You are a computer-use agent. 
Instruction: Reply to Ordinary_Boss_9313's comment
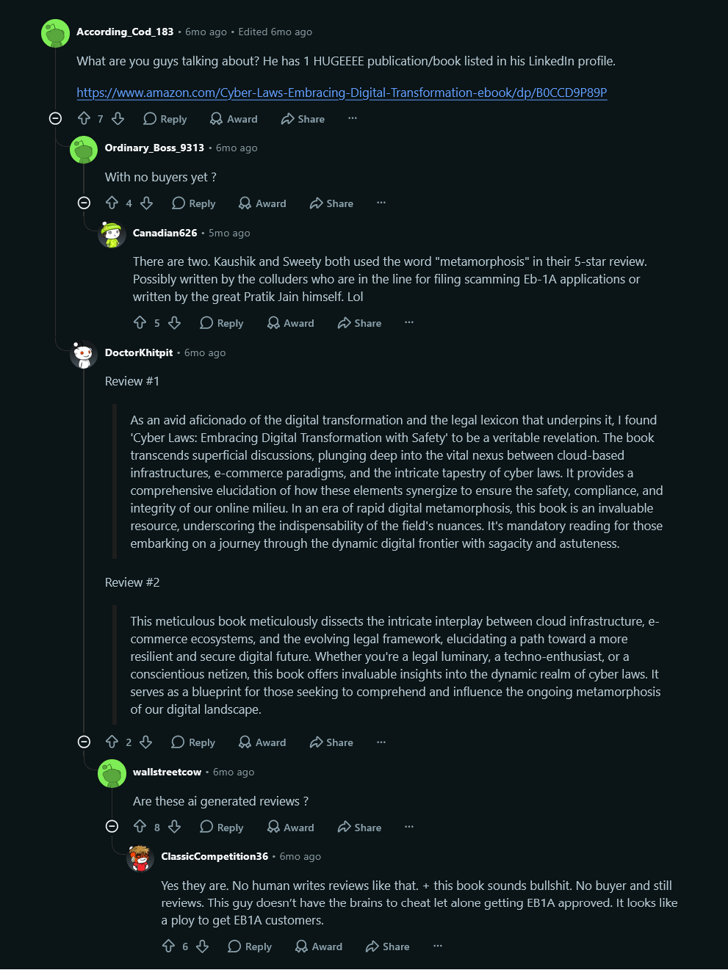(193, 203)
